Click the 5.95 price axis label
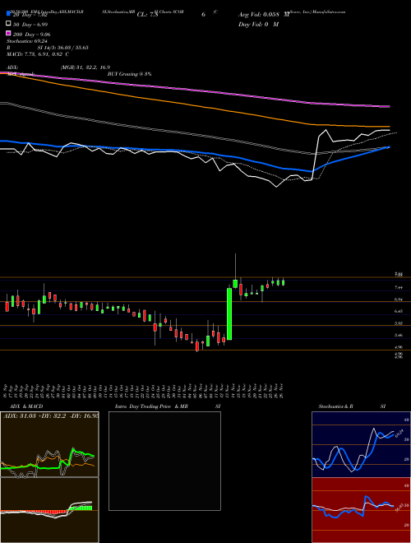 point(398,323)
